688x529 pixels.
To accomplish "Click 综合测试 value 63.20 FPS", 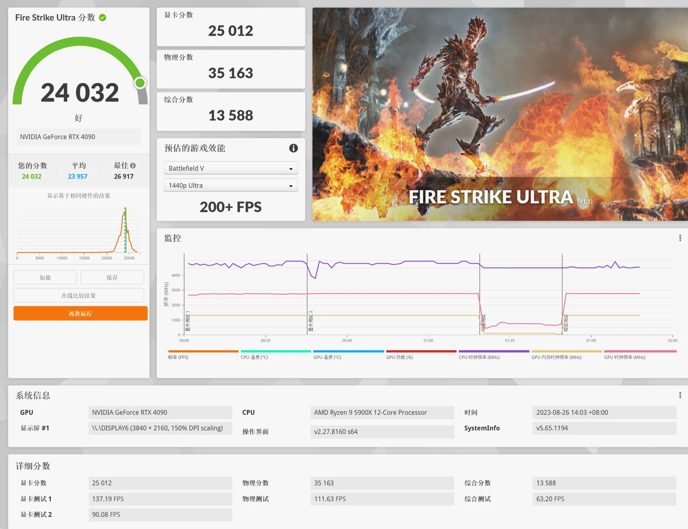I will (604, 499).
